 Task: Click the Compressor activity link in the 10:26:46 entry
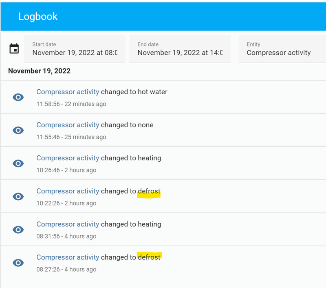tap(68, 158)
